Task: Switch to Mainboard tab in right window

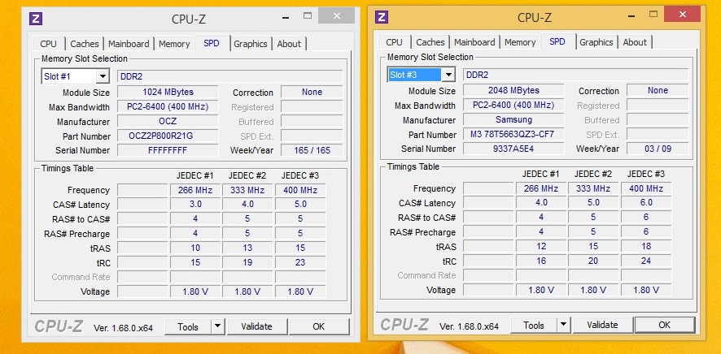Action: 474,42
